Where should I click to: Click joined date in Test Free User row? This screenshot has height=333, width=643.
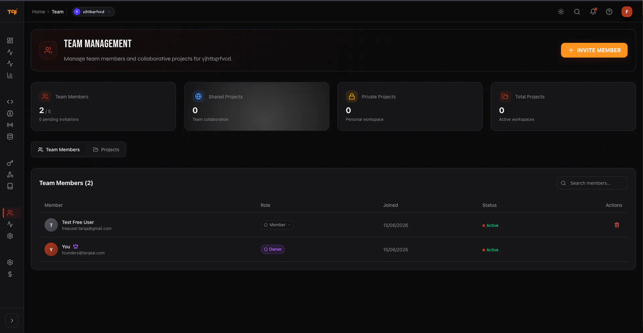click(x=396, y=225)
